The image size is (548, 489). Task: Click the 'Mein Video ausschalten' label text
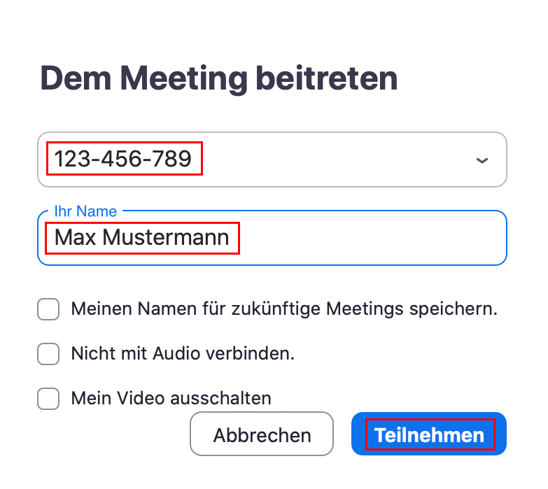171,399
